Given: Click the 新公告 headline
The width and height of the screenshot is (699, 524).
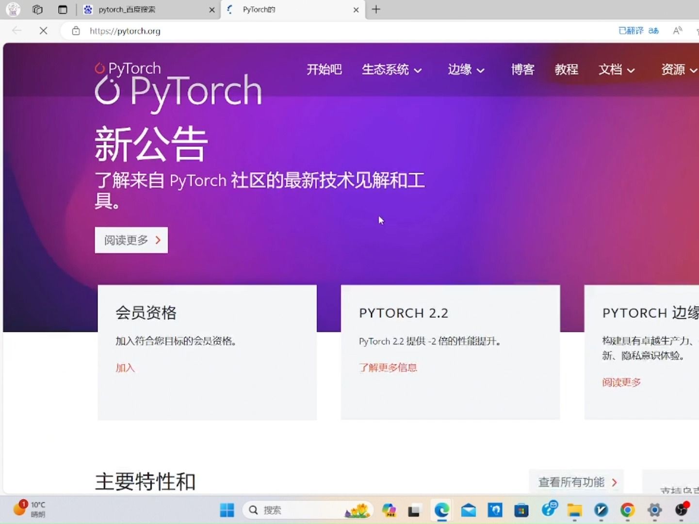Looking at the screenshot, I should [151, 144].
